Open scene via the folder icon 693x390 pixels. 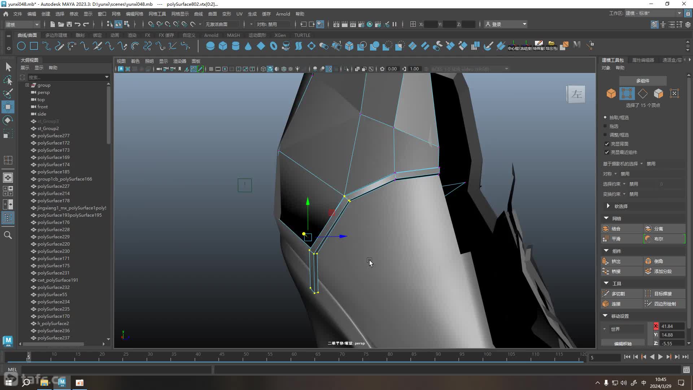(61, 24)
